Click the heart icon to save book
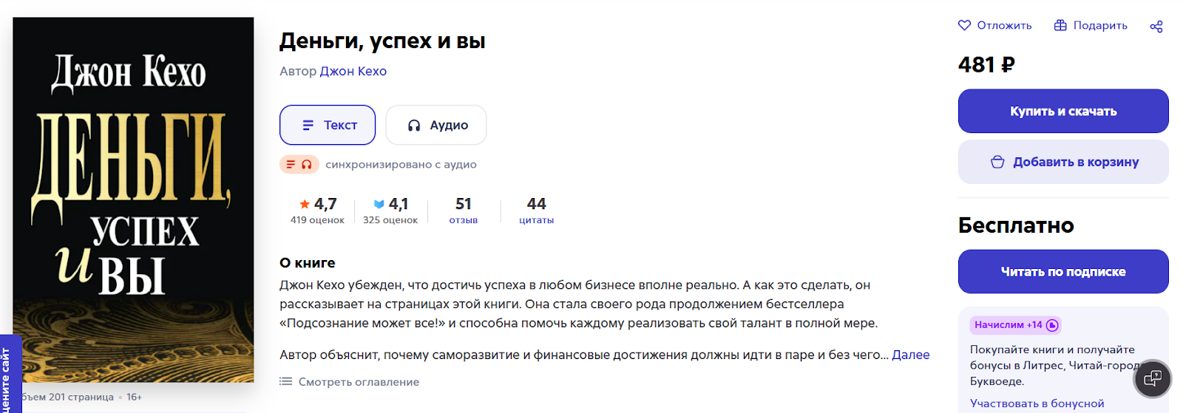1183x413 pixels. coord(964,25)
